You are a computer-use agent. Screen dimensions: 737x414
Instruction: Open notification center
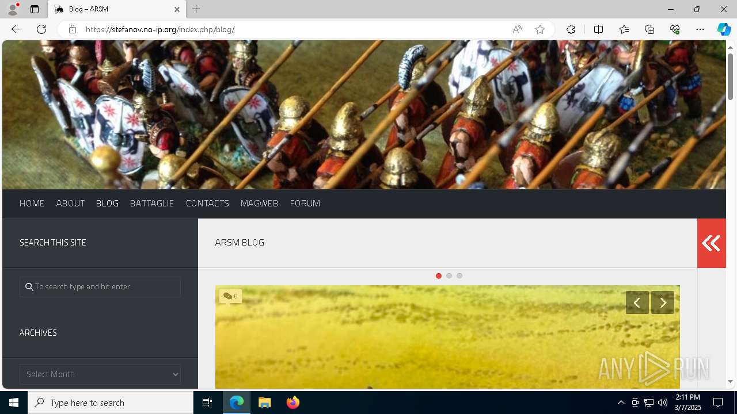point(718,402)
